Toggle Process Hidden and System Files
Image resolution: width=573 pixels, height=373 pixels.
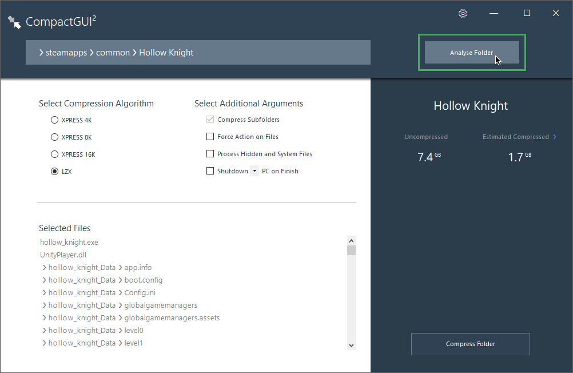pyautogui.click(x=210, y=154)
